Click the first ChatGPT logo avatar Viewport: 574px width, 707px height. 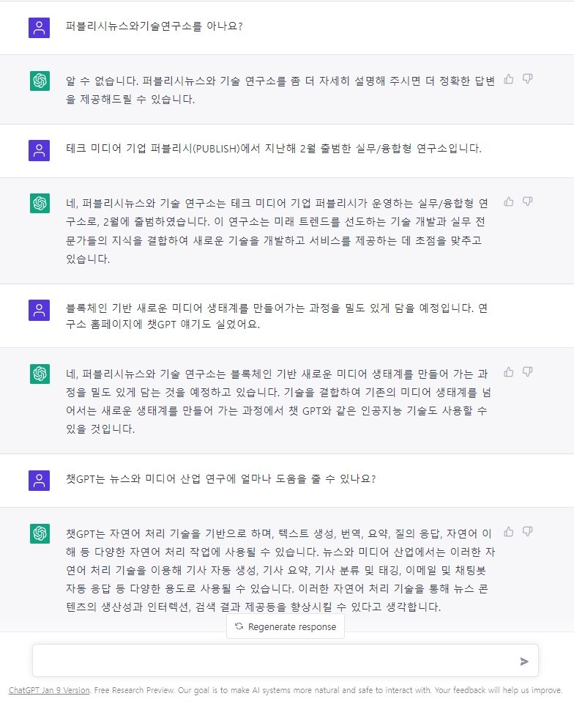(40, 81)
